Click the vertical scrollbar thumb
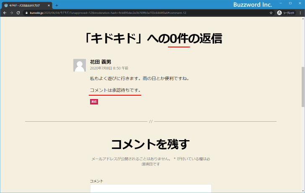This screenshot has width=305, height=193. tap(303, 87)
